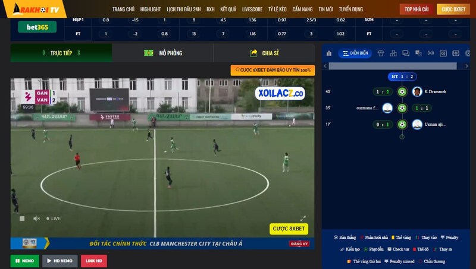Image resolution: width=476 pixels, height=269 pixels.
Task: Click K.Drammeh player avatar
Action: point(417,91)
